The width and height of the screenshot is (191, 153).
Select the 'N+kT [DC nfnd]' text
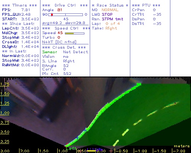[x=59, y=42]
